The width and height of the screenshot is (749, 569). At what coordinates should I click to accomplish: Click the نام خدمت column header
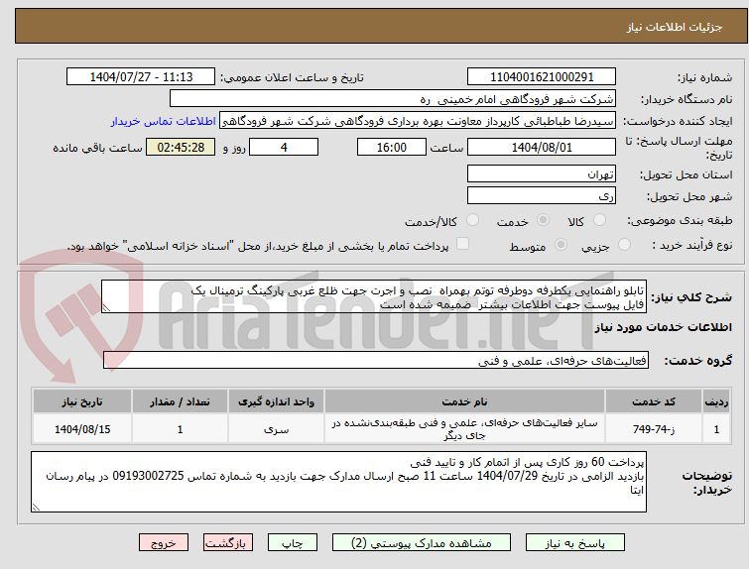pyautogui.click(x=464, y=401)
